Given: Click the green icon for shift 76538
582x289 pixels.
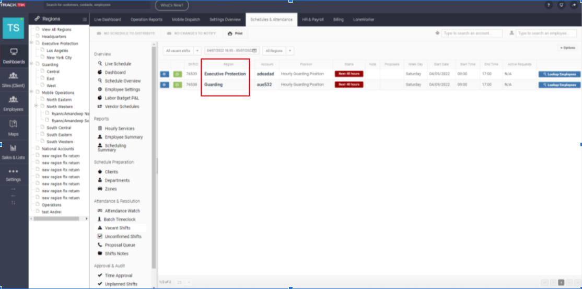Looking at the screenshot, I should pyautogui.click(x=178, y=85).
